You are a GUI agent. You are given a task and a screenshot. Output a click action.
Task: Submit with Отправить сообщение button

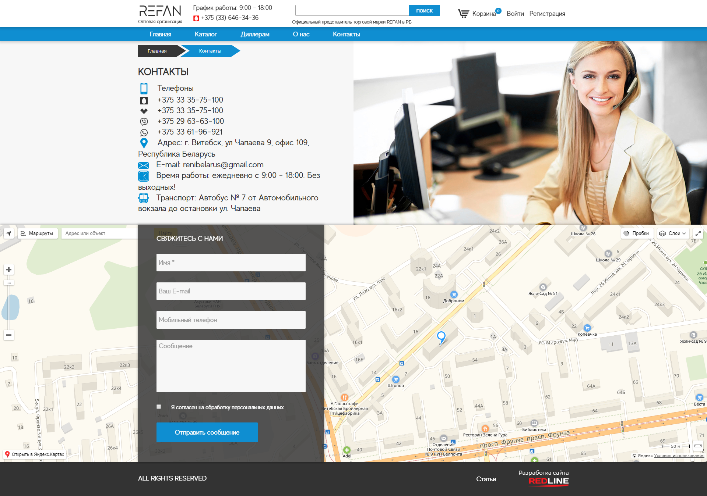tap(207, 432)
